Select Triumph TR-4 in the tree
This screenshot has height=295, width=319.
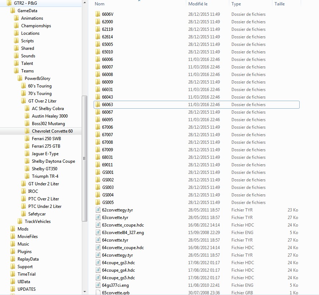tap(45, 176)
